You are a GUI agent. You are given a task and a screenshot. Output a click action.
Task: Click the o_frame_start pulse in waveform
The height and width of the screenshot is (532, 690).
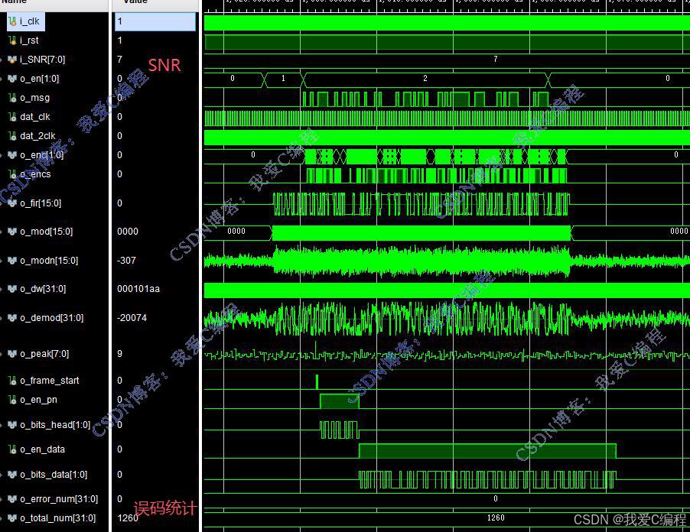tap(317, 381)
